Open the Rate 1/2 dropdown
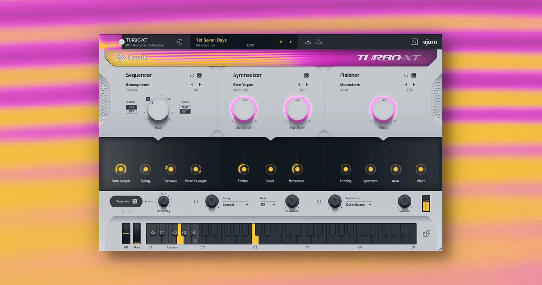 [x=267, y=205]
